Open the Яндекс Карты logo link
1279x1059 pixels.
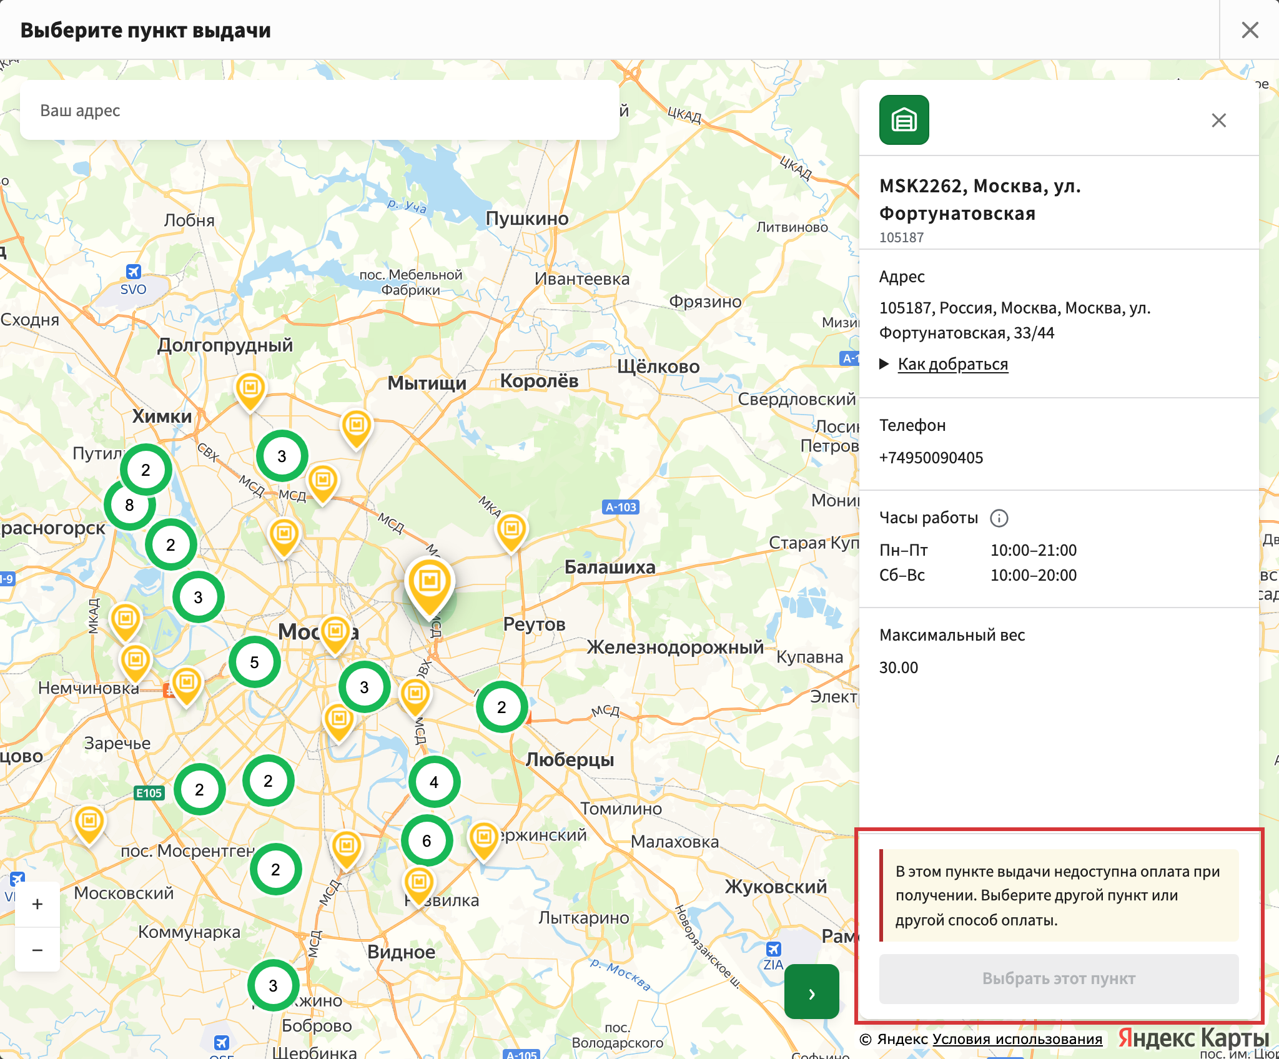[x=1193, y=1038]
